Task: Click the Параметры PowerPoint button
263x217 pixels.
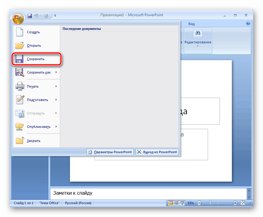Action: coord(110,152)
